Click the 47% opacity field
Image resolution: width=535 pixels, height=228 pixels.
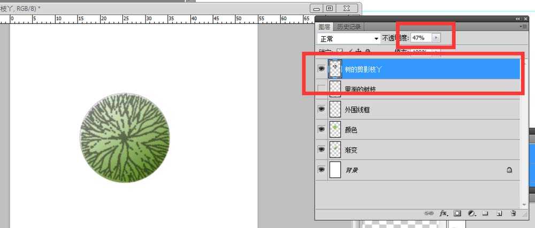point(422,38)
